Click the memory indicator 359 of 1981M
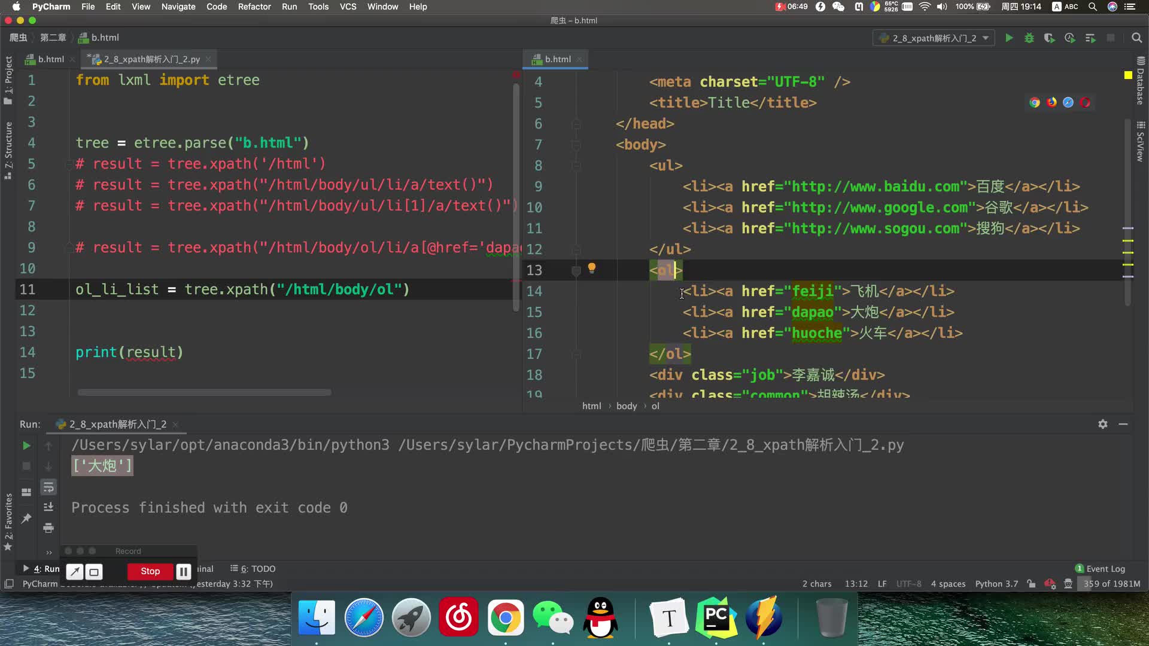Screen dimensions: 1149x646 (x=1112, y=584)
